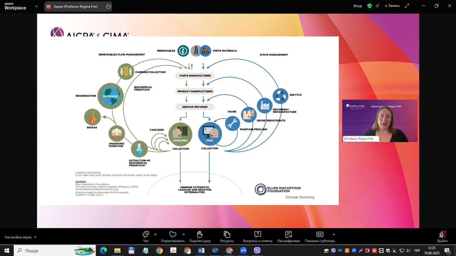Click the Вход sign-in button
The width and height of the screenshot is (456, 256).
pyautogui.click(x=358, y=6)
